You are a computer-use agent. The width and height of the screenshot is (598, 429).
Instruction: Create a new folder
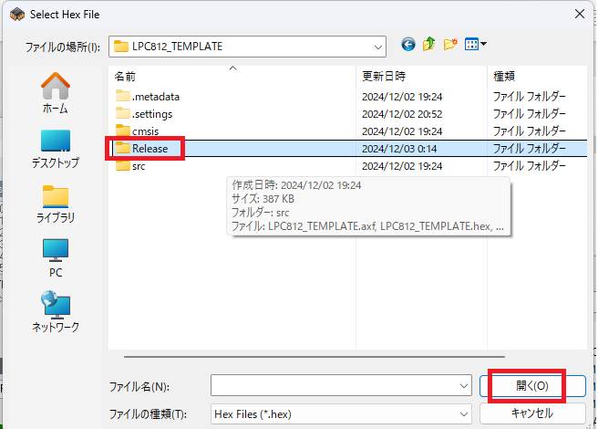[x=450, y=45]
